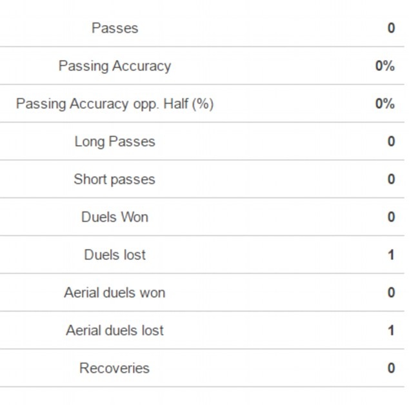Image resolution: width=409 pixels, height=405 pixels.
Task: Select the Duels Won label
Action: (x=115, y=217)
